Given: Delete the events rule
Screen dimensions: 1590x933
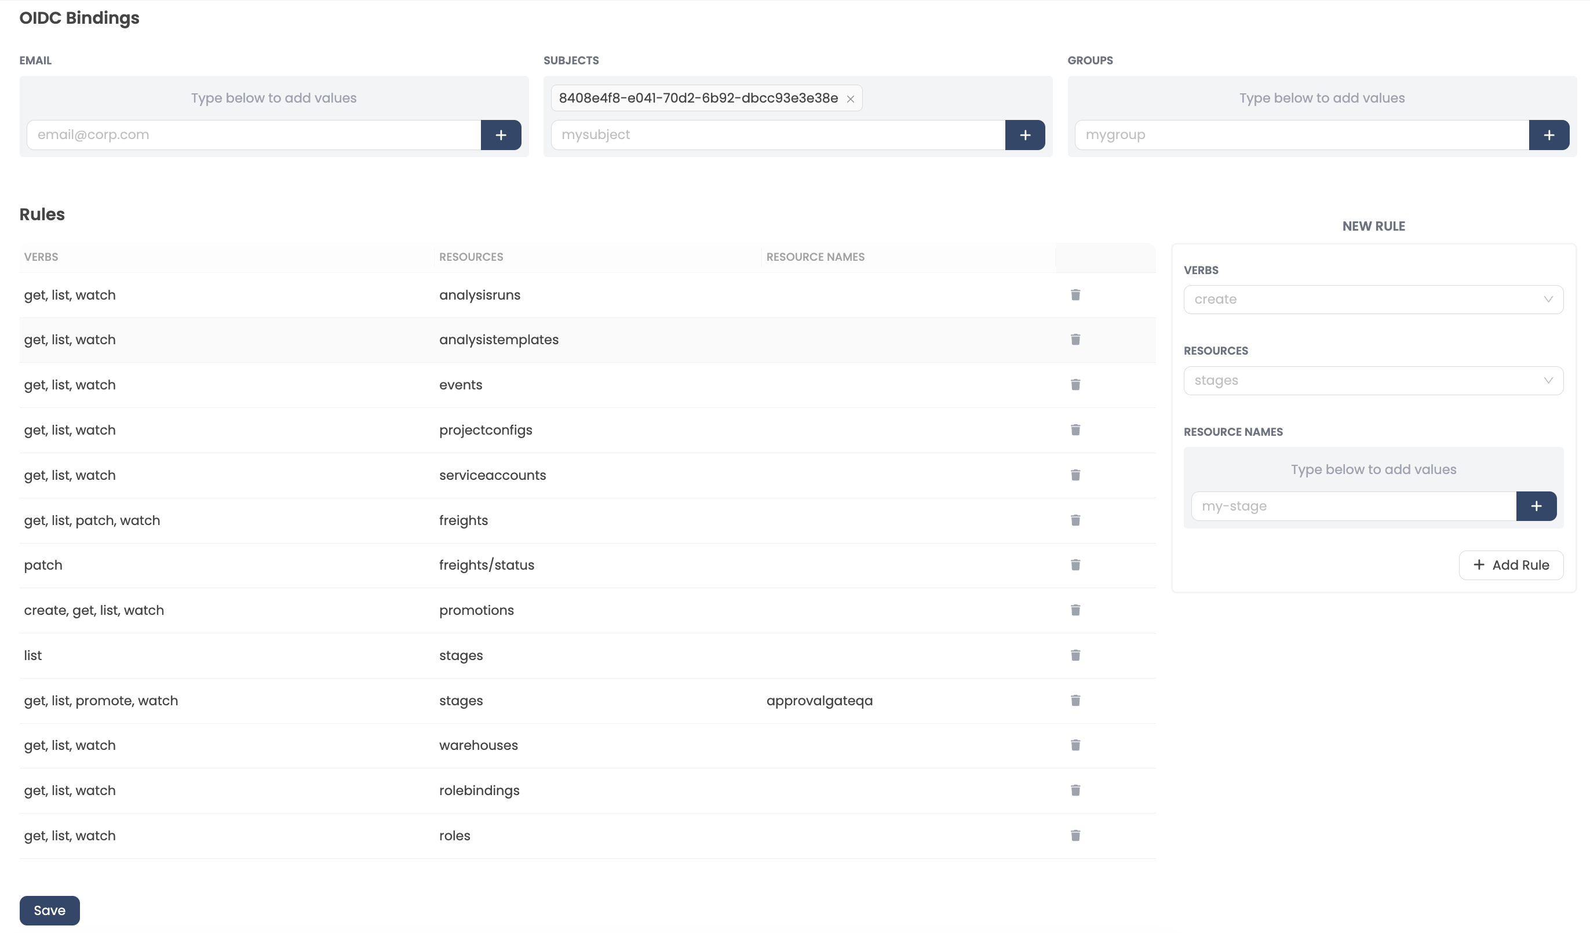Looking at the screenshot, I should pyautogui.click(x=1075, y=385).
